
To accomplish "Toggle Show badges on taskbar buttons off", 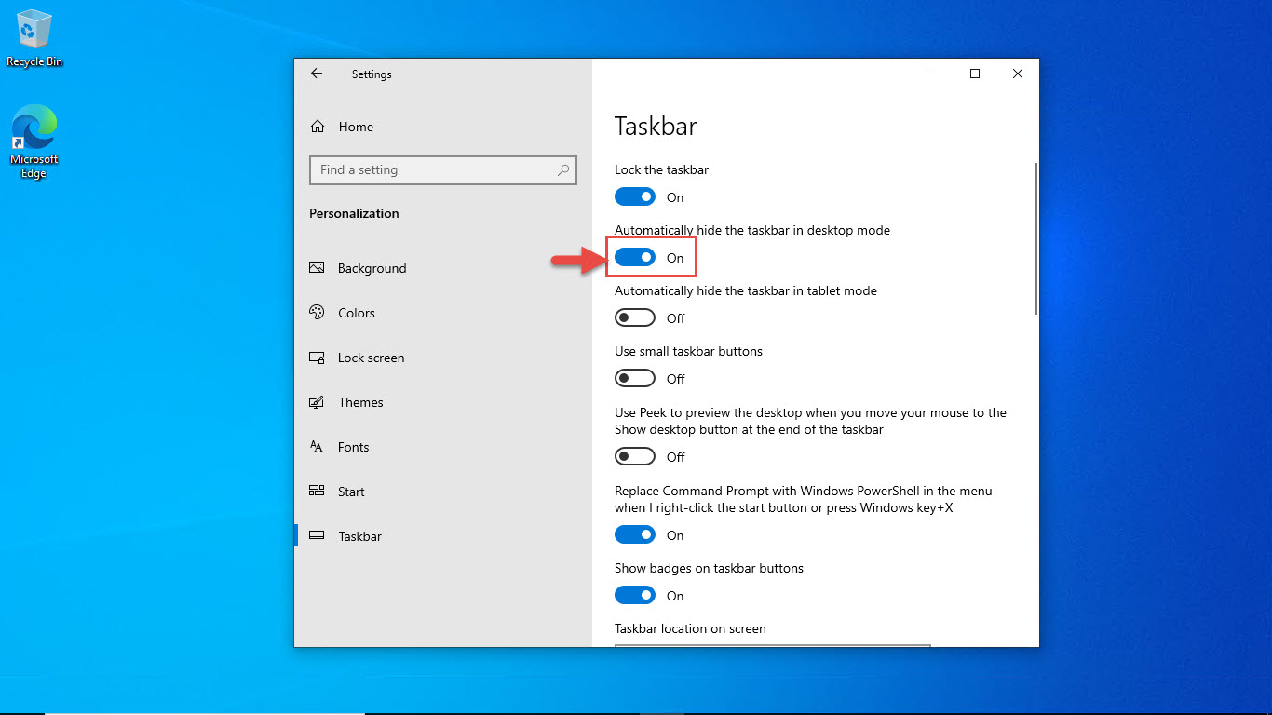I will pos(635,595).
